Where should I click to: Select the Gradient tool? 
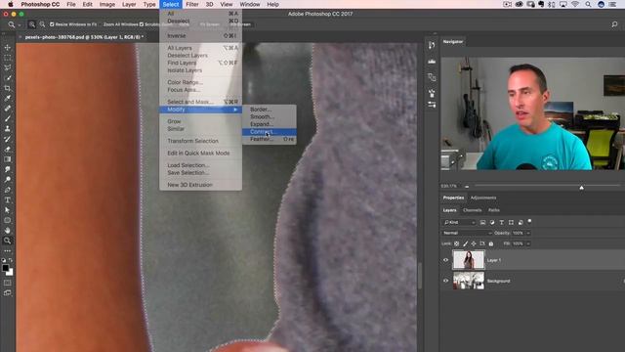pyautogui.click(x=8, y=159)
